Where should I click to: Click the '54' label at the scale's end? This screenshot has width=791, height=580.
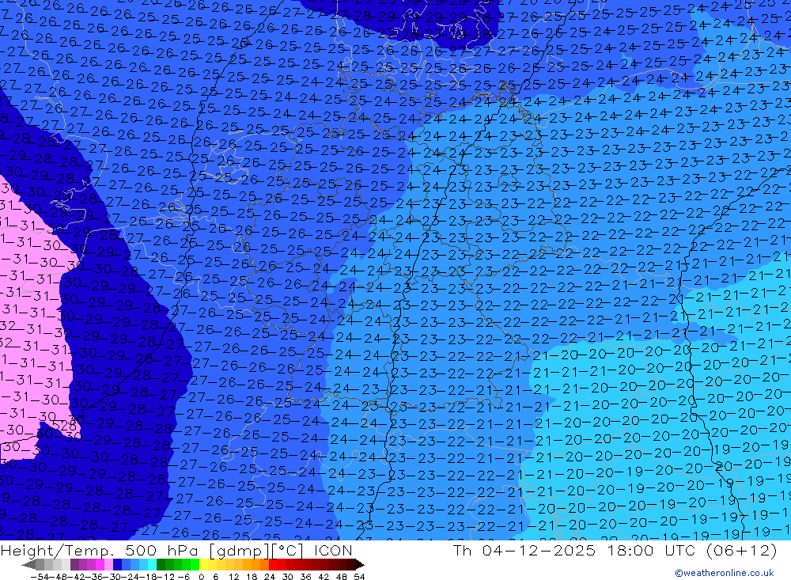coord(359,577)
